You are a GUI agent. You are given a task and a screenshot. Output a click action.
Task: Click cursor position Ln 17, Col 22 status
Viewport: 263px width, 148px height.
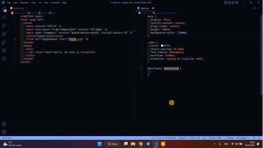pyautogui.click(x=164, y=138)
